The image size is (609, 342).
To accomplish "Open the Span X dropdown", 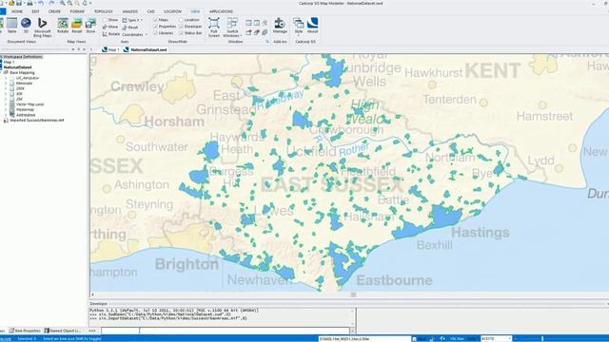I will coord(132,20).
